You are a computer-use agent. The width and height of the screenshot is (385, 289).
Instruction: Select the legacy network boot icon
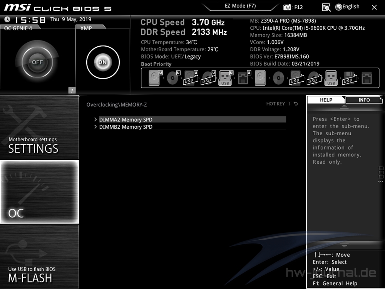pyautogui.click(x=367, y=78)
